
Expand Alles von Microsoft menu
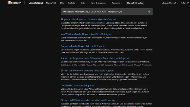pyautogui.click(x=170, y=3)
